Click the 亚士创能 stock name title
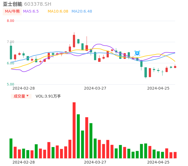Screen dimensions: 188x166 point(12,4)
